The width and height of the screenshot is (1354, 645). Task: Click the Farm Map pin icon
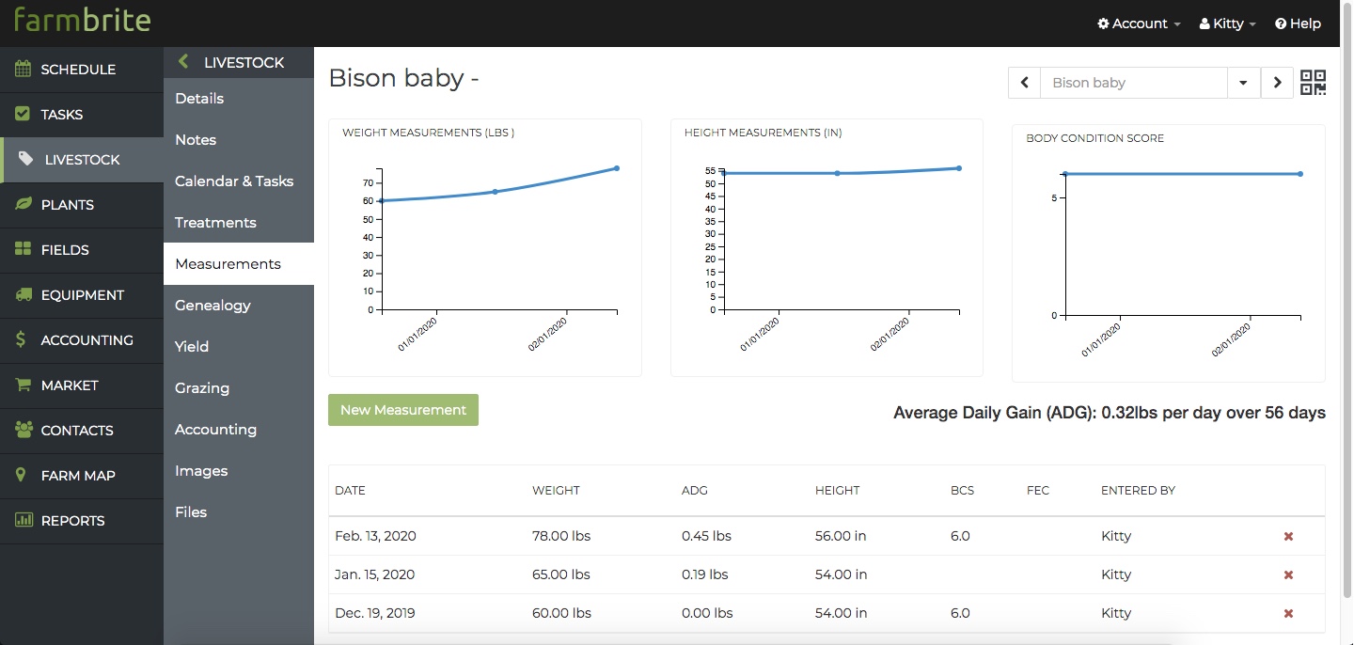tap(22, 475)
